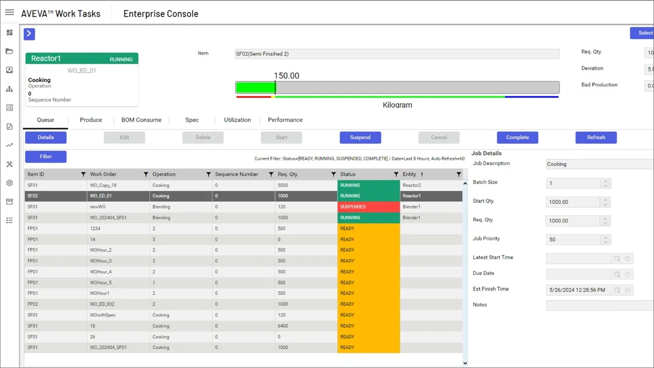Toggle the sort order on the Entity column
Viewport: 654px width, 368px height.
pyautogui.click(x=422, y=174)
